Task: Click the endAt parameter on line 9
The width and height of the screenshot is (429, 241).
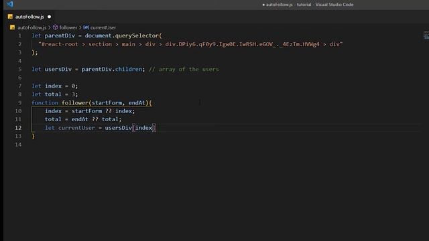Action: [137, 102]
